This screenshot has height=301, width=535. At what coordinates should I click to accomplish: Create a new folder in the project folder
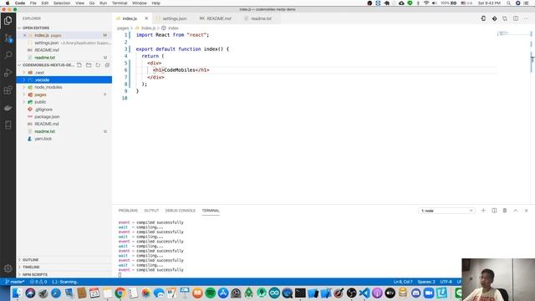tap(89, 65)
